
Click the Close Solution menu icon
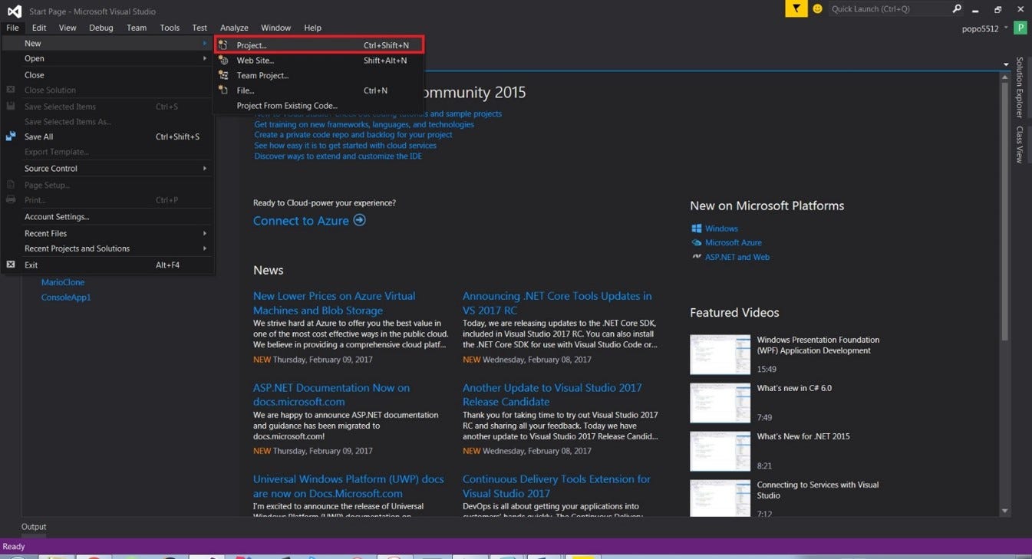(x=11, y=90)
